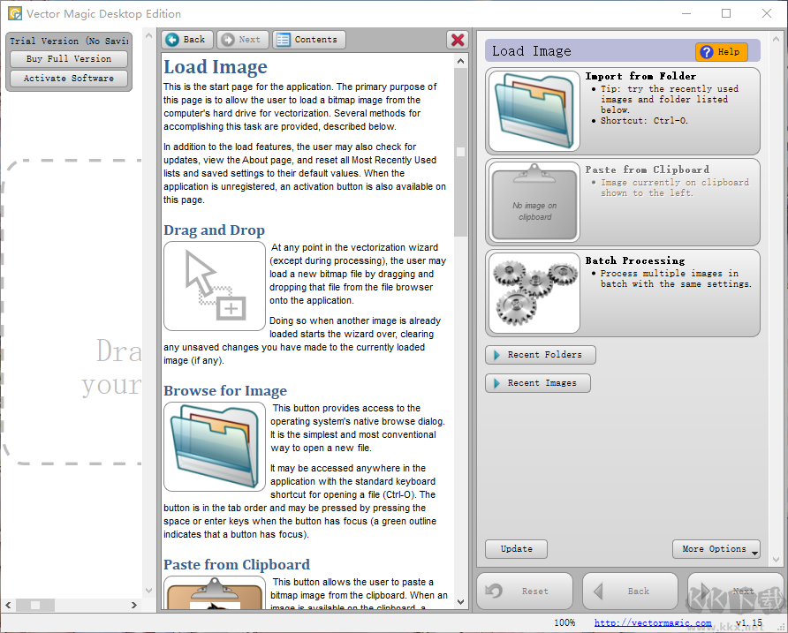This screenshot has height=633, width=788.
Task: Open the vectormagic.com link
Action: 652,623
